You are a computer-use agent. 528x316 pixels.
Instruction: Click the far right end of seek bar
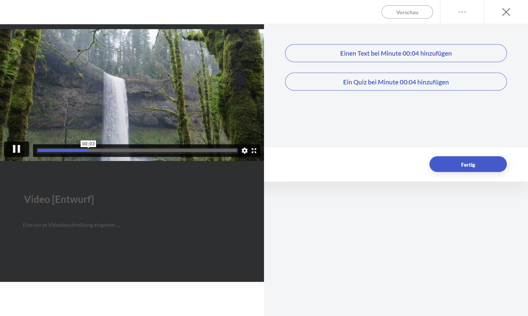[x=236, y=151]
